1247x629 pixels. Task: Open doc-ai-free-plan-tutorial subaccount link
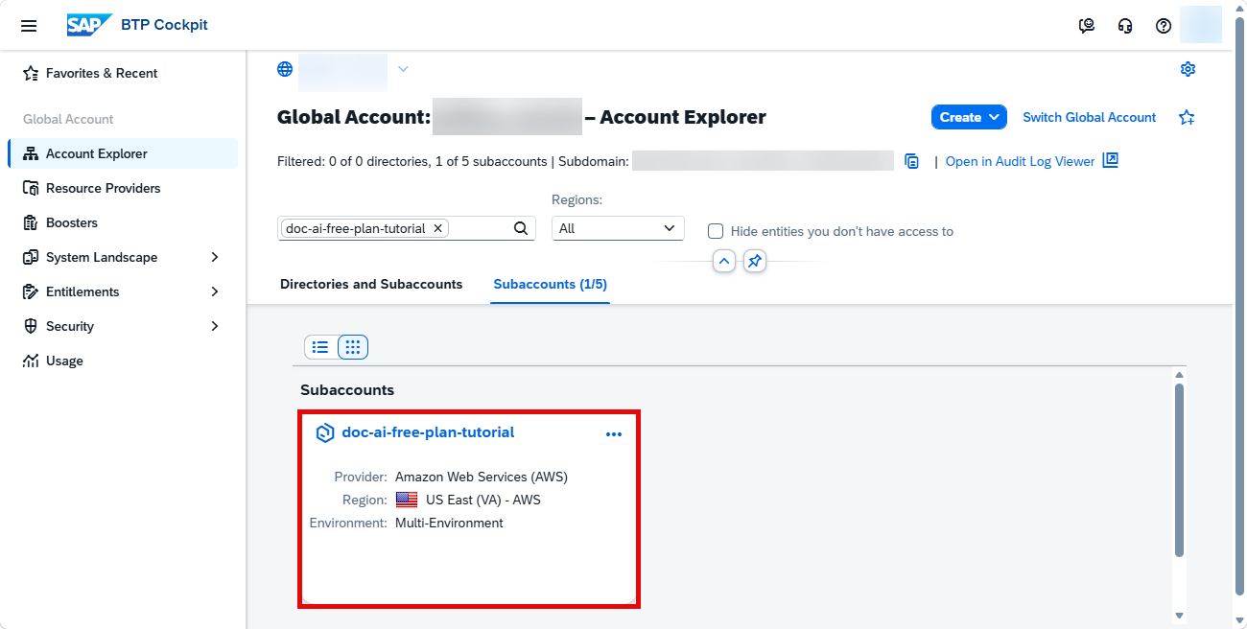tap(428, 432)
